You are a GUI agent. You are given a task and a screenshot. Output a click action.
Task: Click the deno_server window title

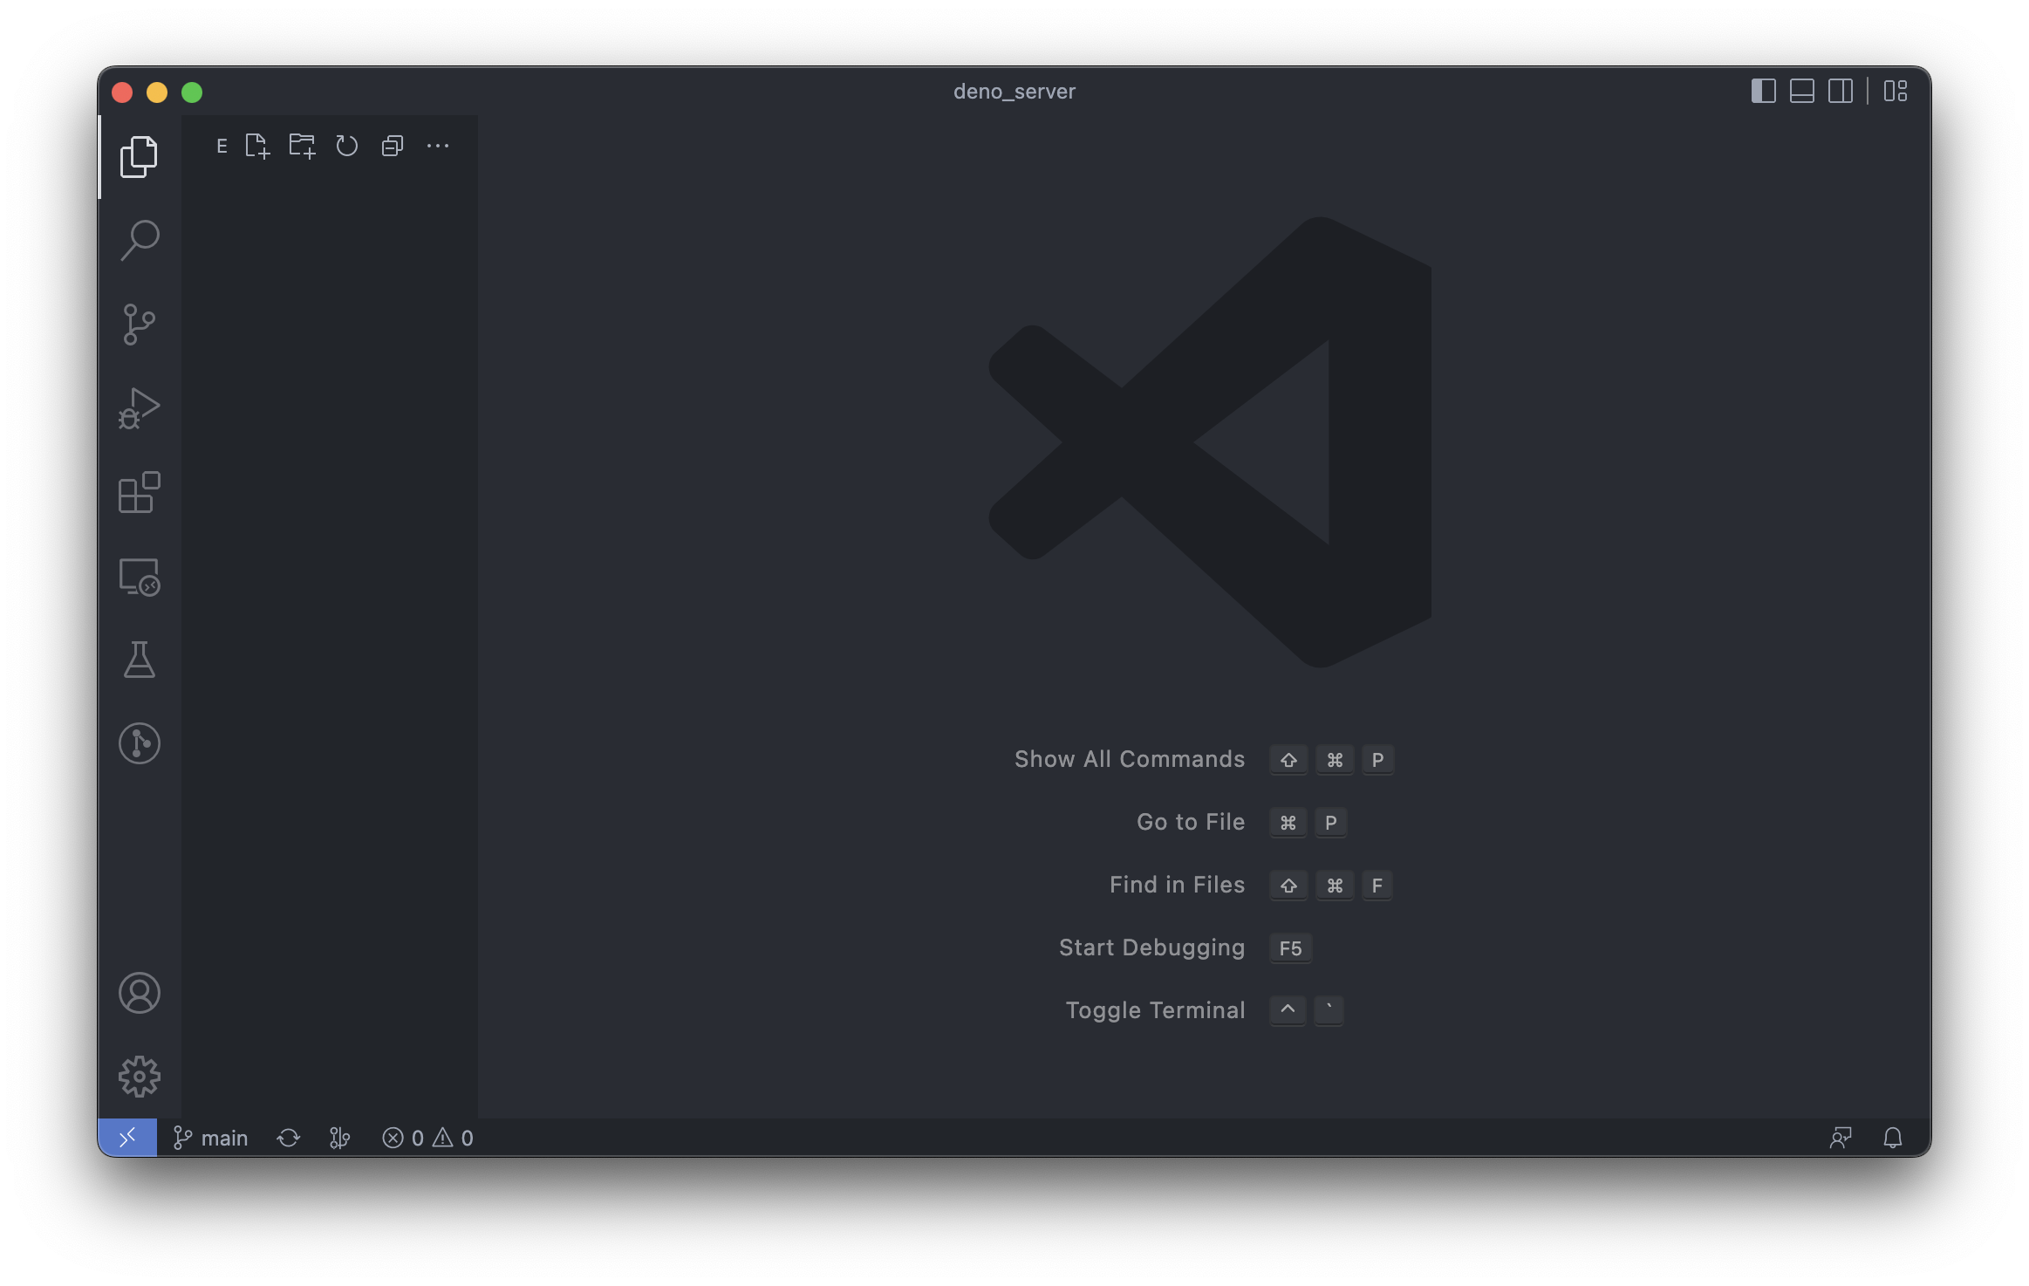[1014, 92]
